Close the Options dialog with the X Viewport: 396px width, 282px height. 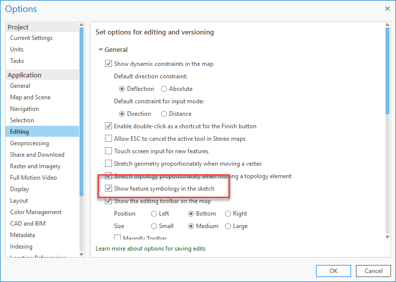387,8
